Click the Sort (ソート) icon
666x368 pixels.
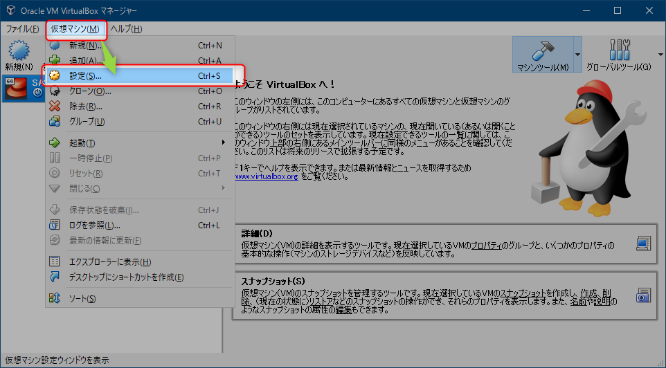coord(55,298)
